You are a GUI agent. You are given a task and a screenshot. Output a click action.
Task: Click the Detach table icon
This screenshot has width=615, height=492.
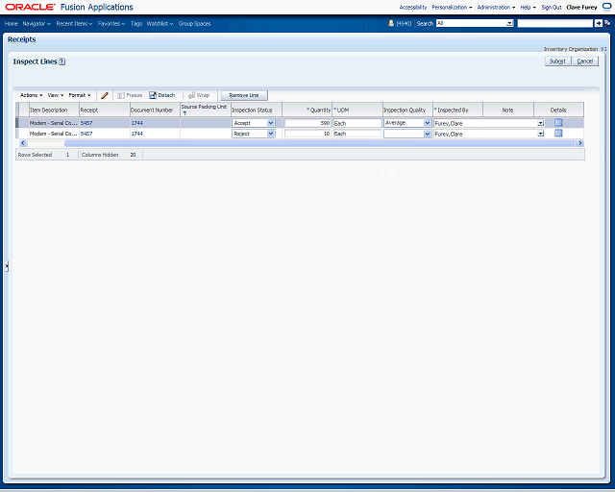click(x=161, y=95)
